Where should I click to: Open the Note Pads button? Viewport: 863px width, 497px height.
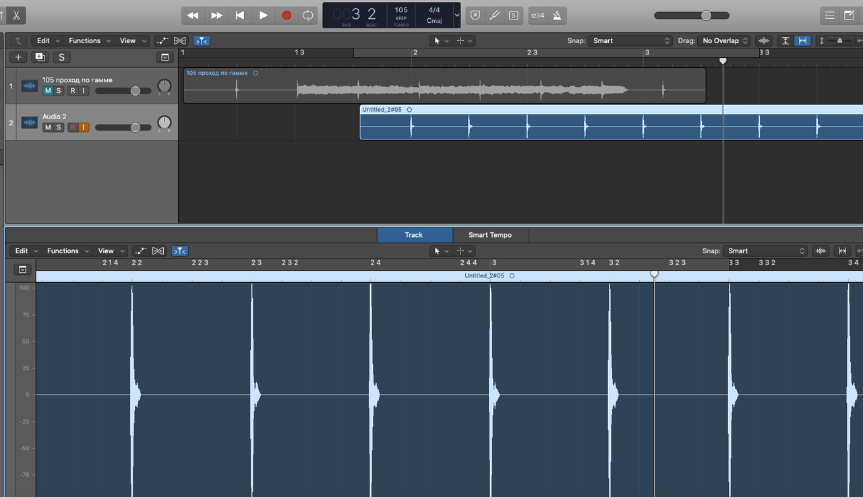coord(849,15)
